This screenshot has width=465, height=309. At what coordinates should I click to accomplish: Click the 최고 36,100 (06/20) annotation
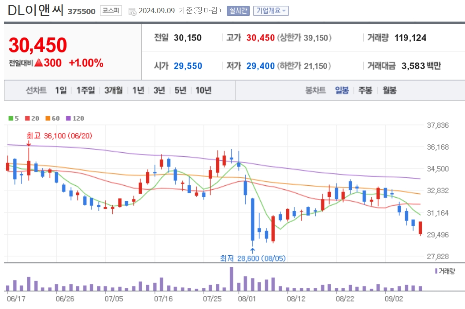click(59, 136)
